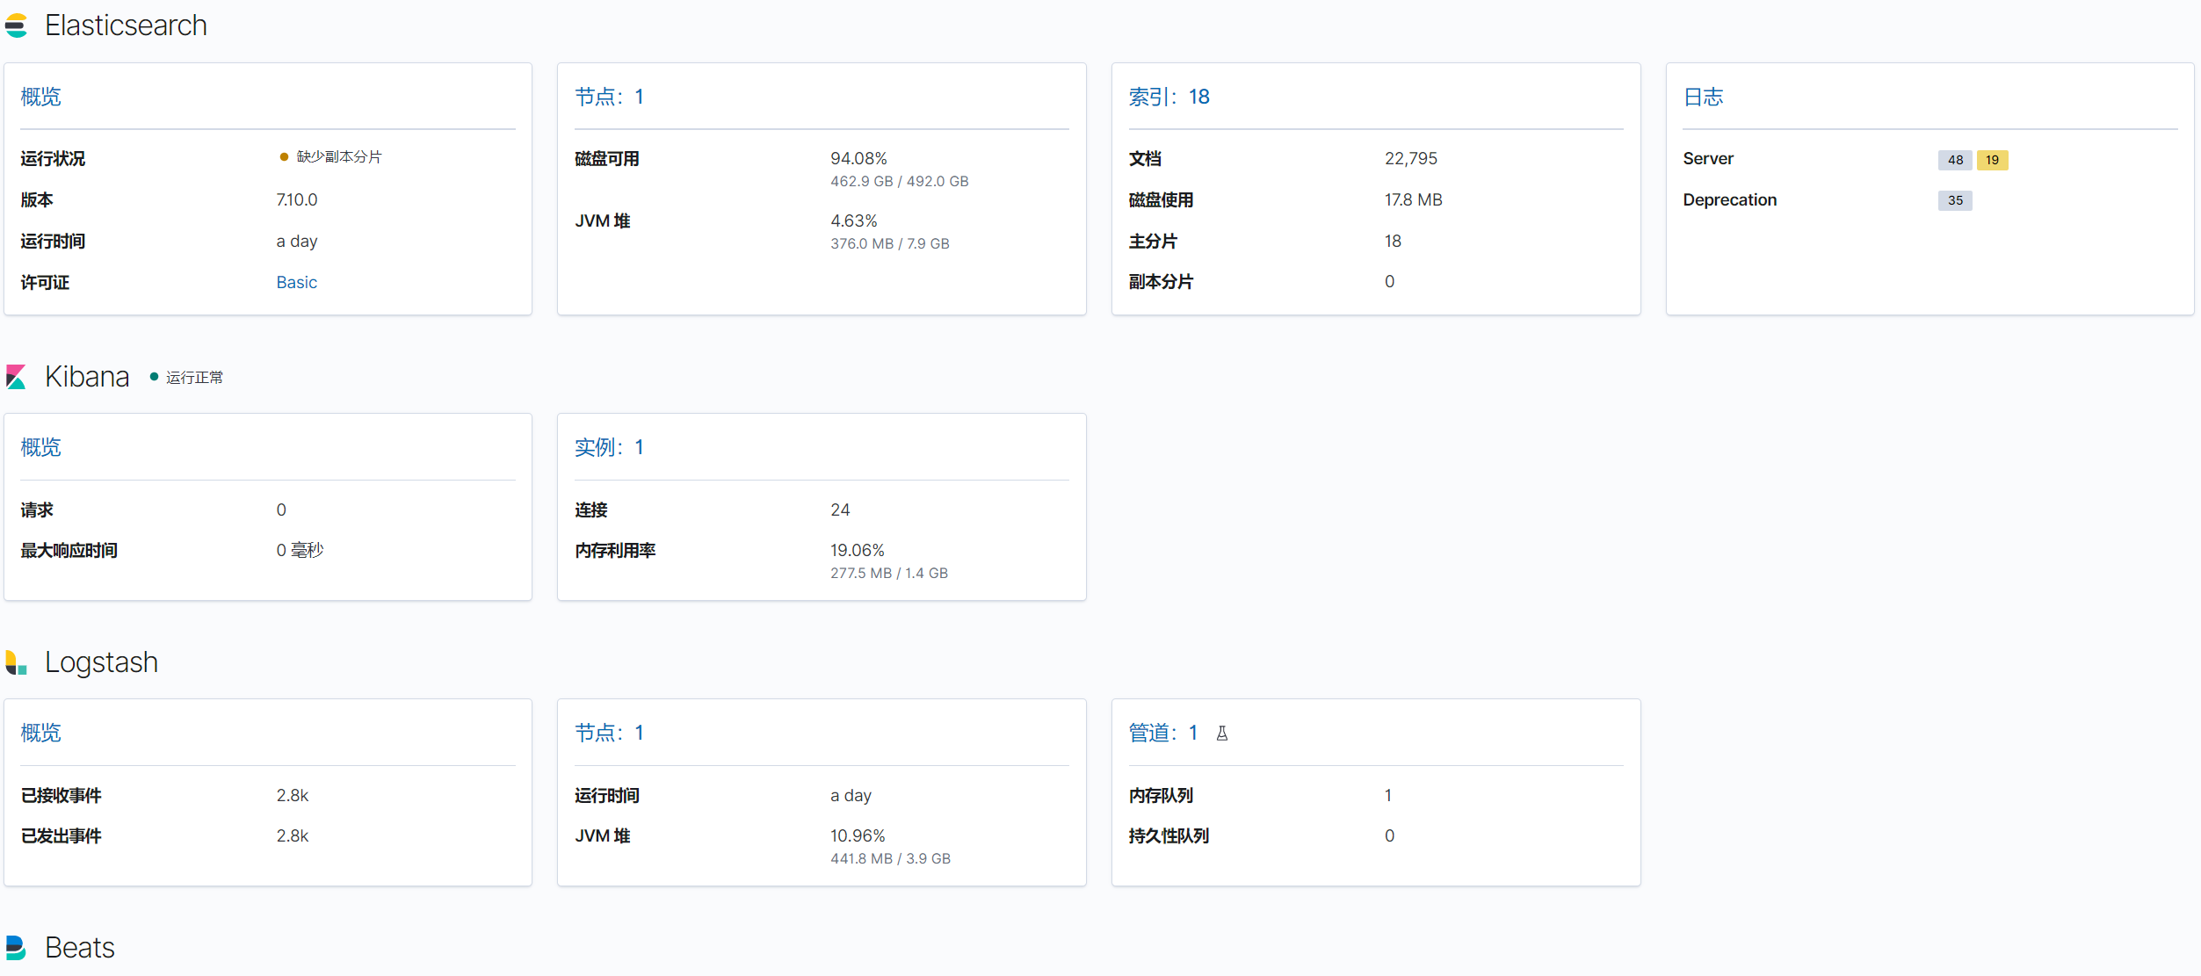The image size is (2201, 976).
Task: Click the 内存利用率 memory usage label
Action: tap(615, 550)
